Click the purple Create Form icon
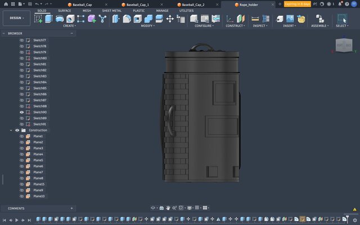 [x=92, y=19]
